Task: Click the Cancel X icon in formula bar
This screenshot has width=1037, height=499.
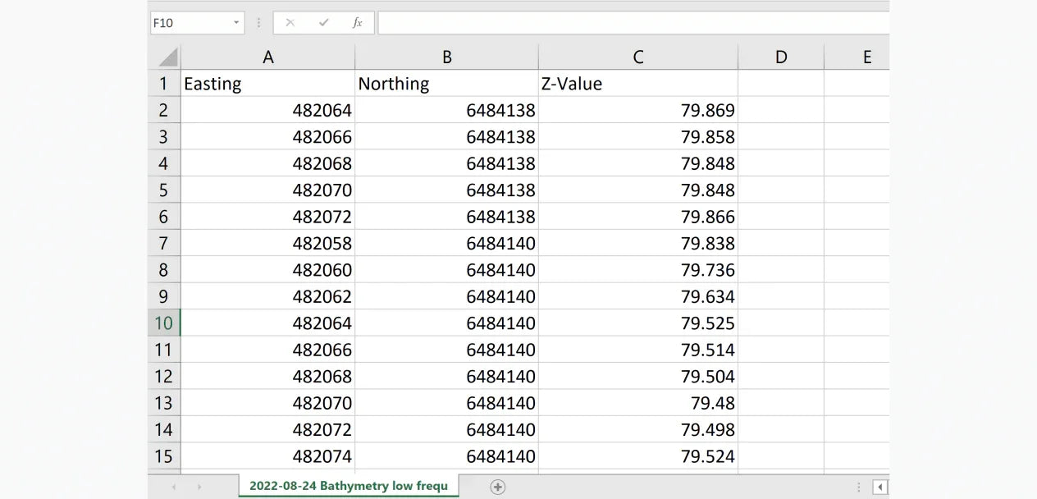Action: pos(290,23)
